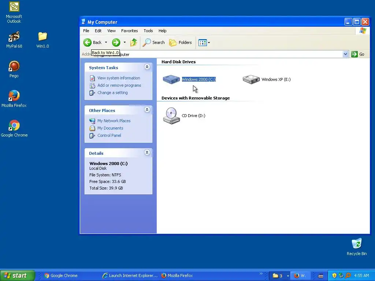This screenshot has height=281, width=375.
Task: Click the Firefox W. taskbar button
Action: click(x=300, y=276)
